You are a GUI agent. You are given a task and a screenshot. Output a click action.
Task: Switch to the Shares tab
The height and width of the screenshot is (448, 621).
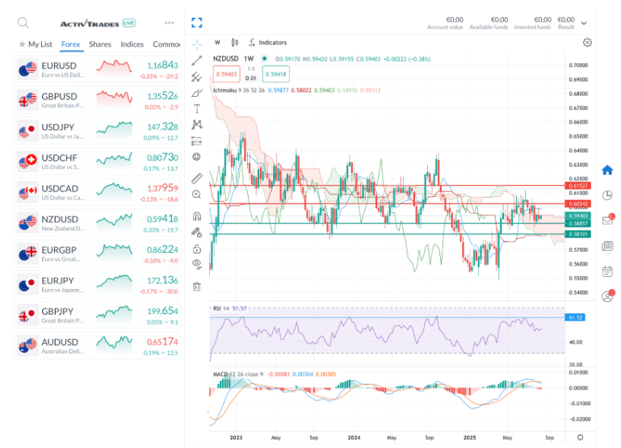tap(100, 44)
